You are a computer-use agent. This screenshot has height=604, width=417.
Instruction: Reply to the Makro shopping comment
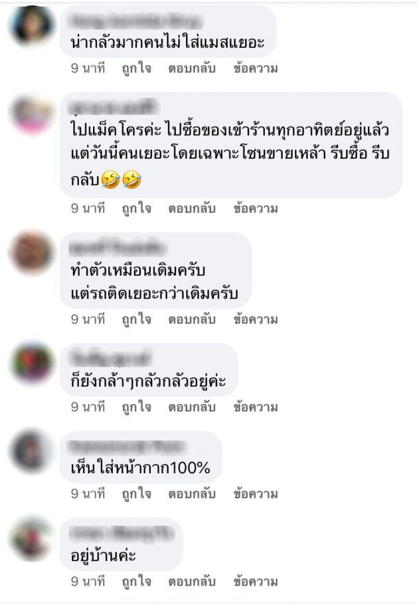click(191, 209)
